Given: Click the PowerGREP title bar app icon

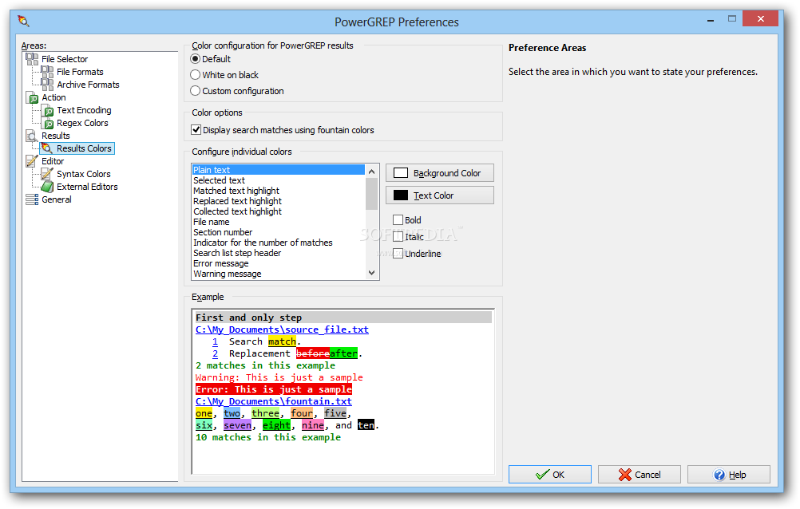Looking at the screenshot, I should [x=23, y=22].
